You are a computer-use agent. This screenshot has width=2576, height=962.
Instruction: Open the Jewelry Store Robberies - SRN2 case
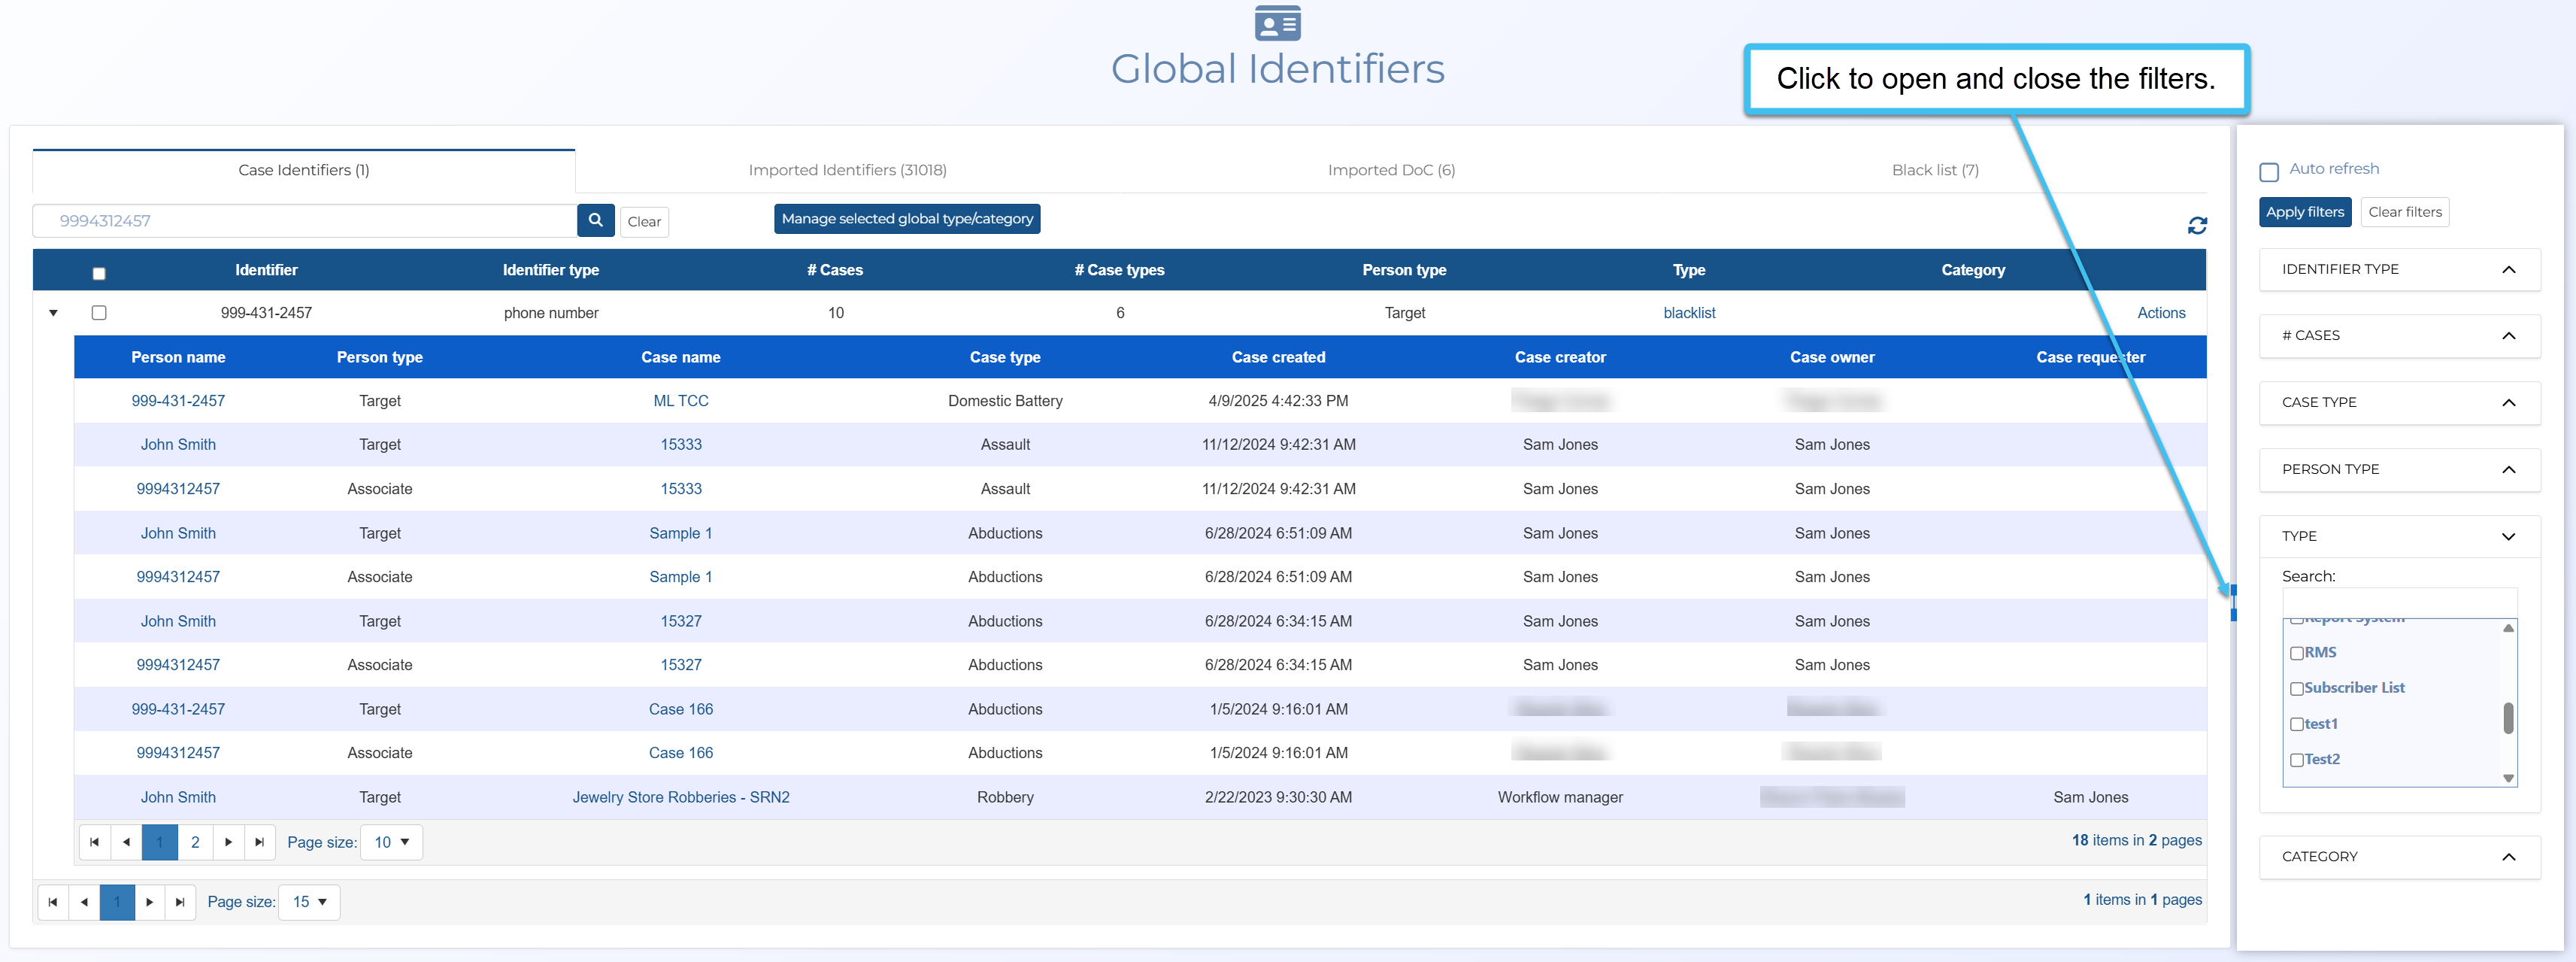[680, 797]
